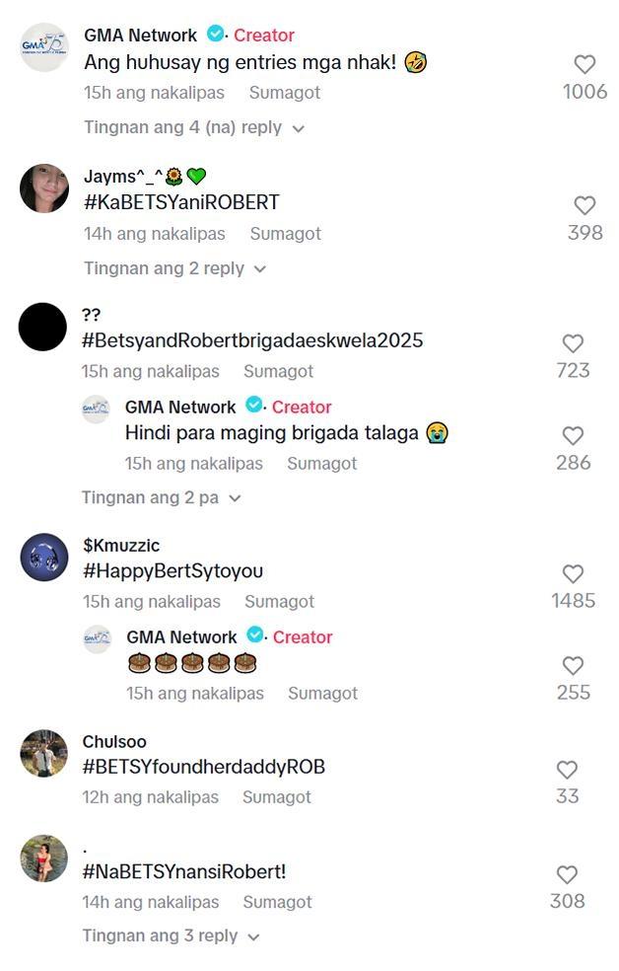This screenshot has width=619, height=971.
Task: Show "Tingnan ang 3 reply" thread
Action: (x=171, y=935)
